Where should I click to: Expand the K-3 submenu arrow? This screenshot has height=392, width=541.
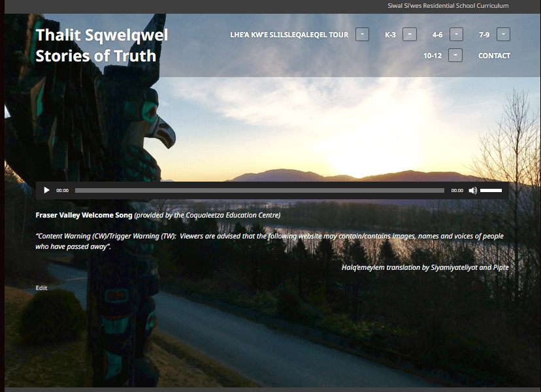[409, 35]
